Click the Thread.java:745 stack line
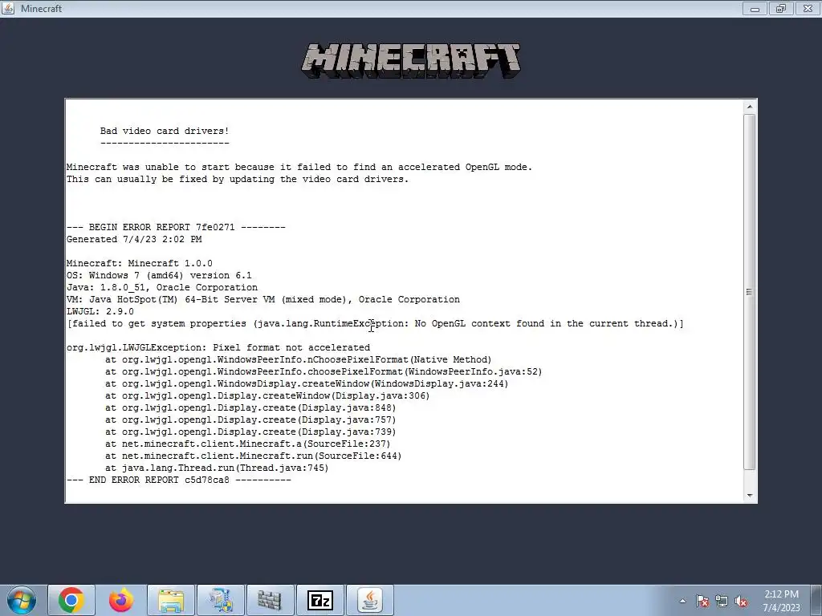The image size is (822, 616). click(217, 468)
